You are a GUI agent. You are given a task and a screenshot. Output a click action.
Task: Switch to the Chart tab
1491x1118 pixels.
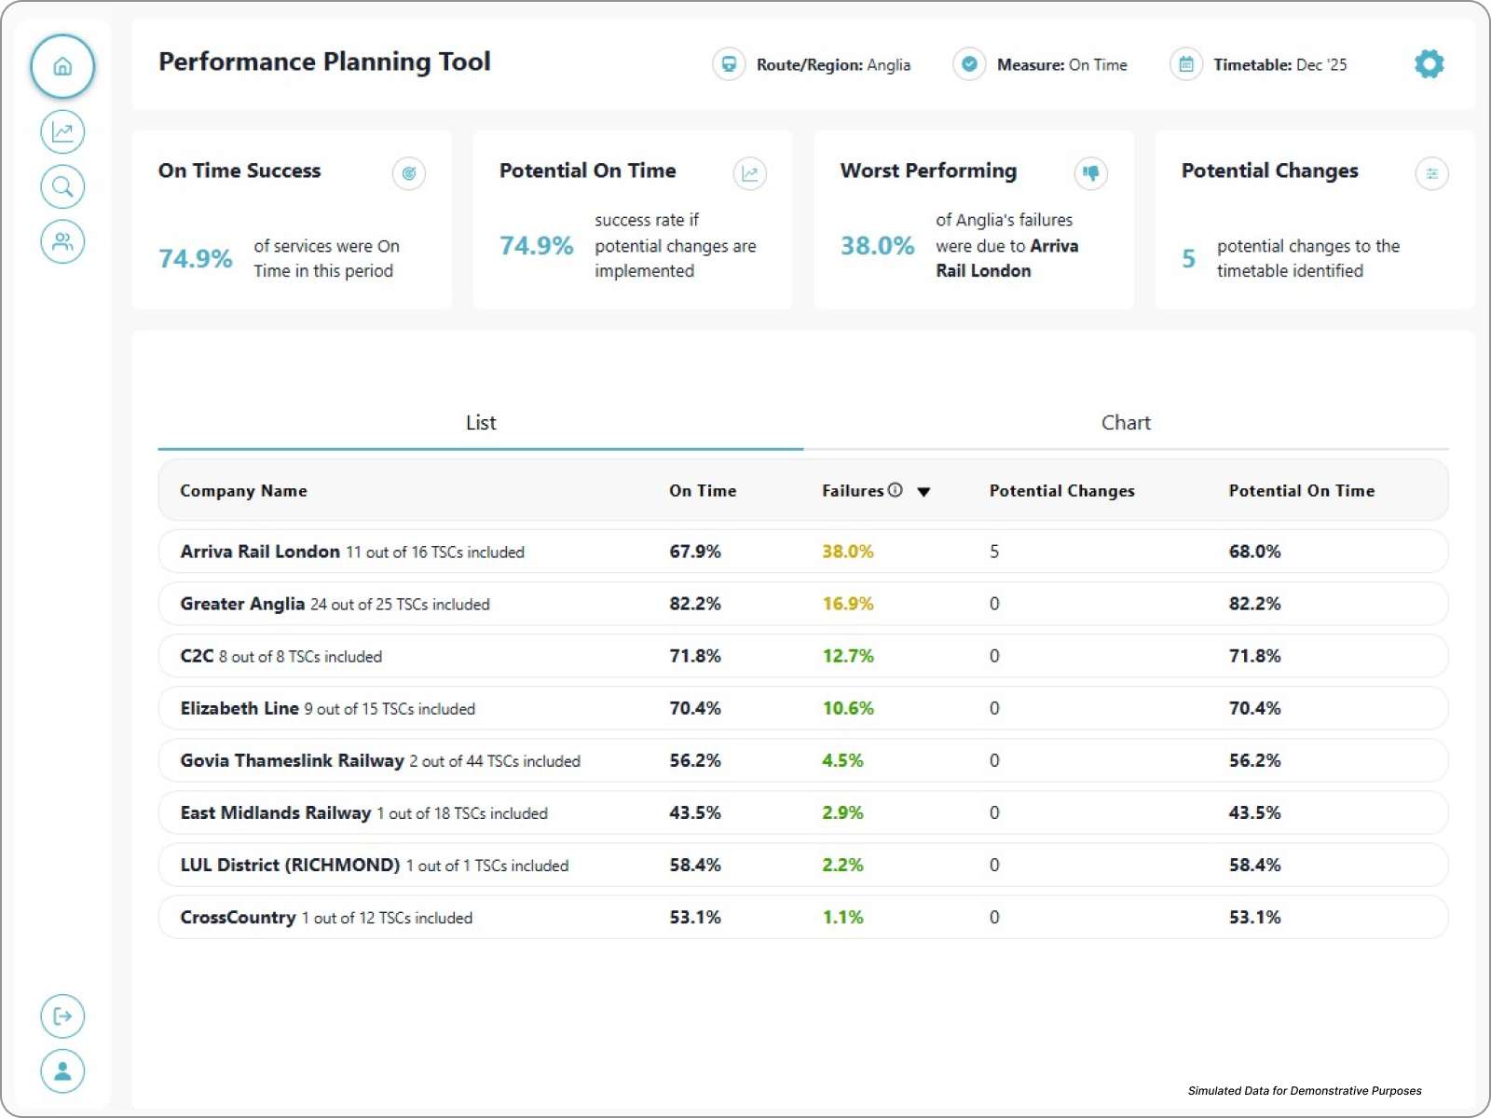[1126, 423]
